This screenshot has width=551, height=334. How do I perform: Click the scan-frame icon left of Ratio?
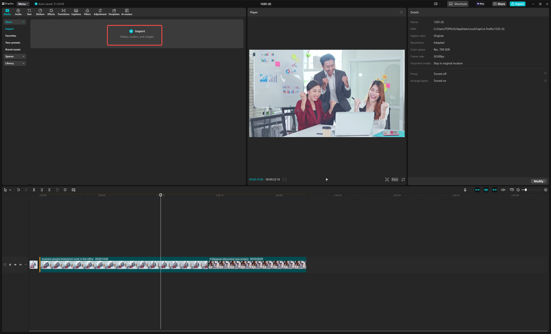click(x=387, y=179)
